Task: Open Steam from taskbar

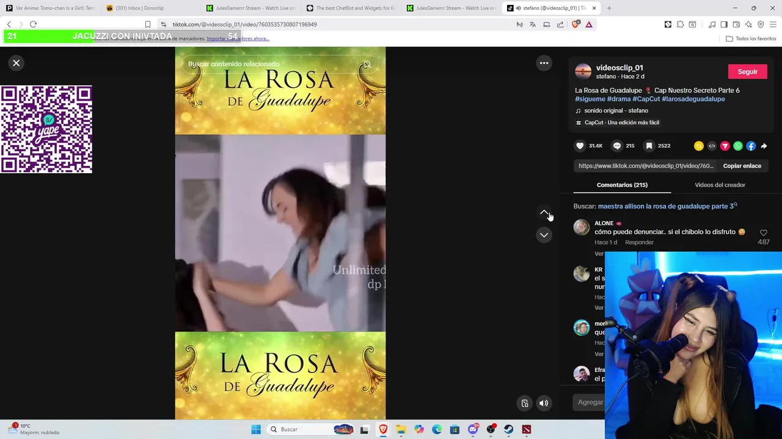Action: point(508,429)
